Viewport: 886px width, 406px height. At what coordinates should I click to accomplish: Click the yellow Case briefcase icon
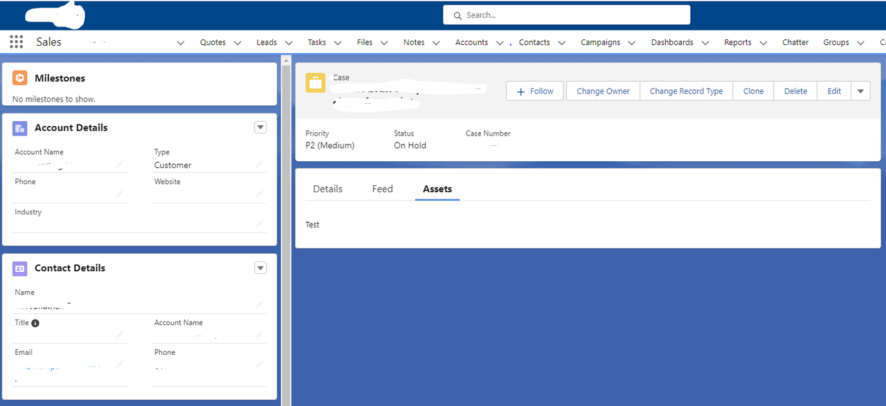pyautogui.click(x=316, y=83)
